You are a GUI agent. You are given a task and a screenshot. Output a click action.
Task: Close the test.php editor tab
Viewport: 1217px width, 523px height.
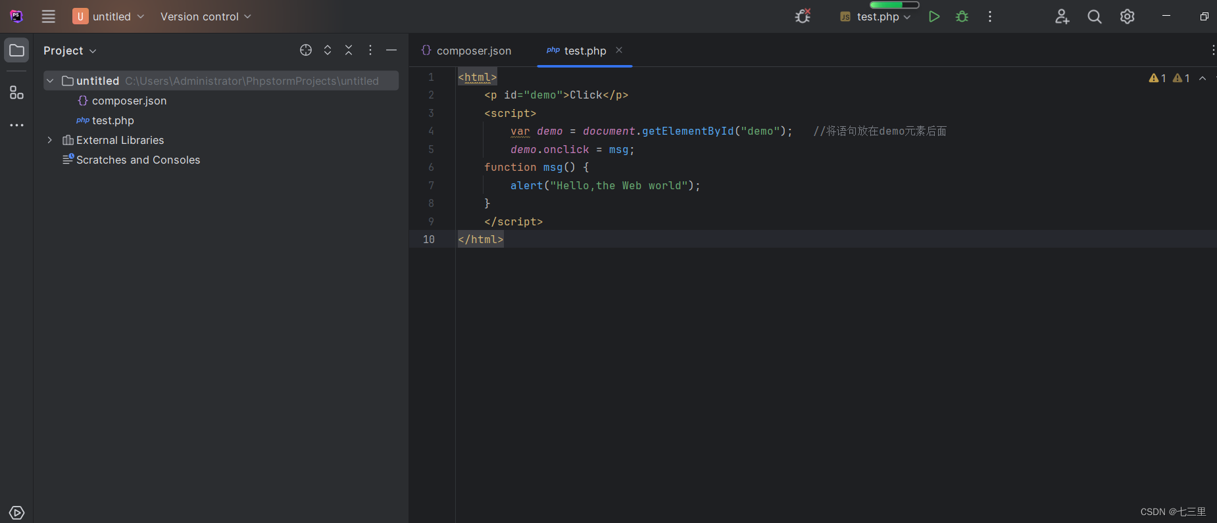click(x=619, y=50)
